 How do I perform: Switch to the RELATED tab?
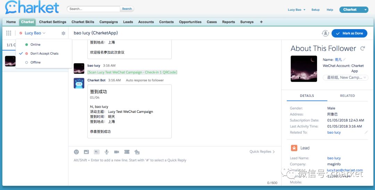[347, 96]
